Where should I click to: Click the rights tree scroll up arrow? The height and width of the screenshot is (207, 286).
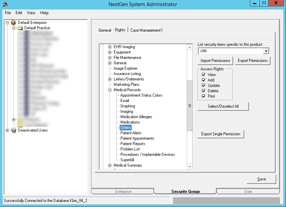190,47
